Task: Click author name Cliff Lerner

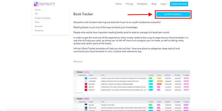Action: [92, 90]
